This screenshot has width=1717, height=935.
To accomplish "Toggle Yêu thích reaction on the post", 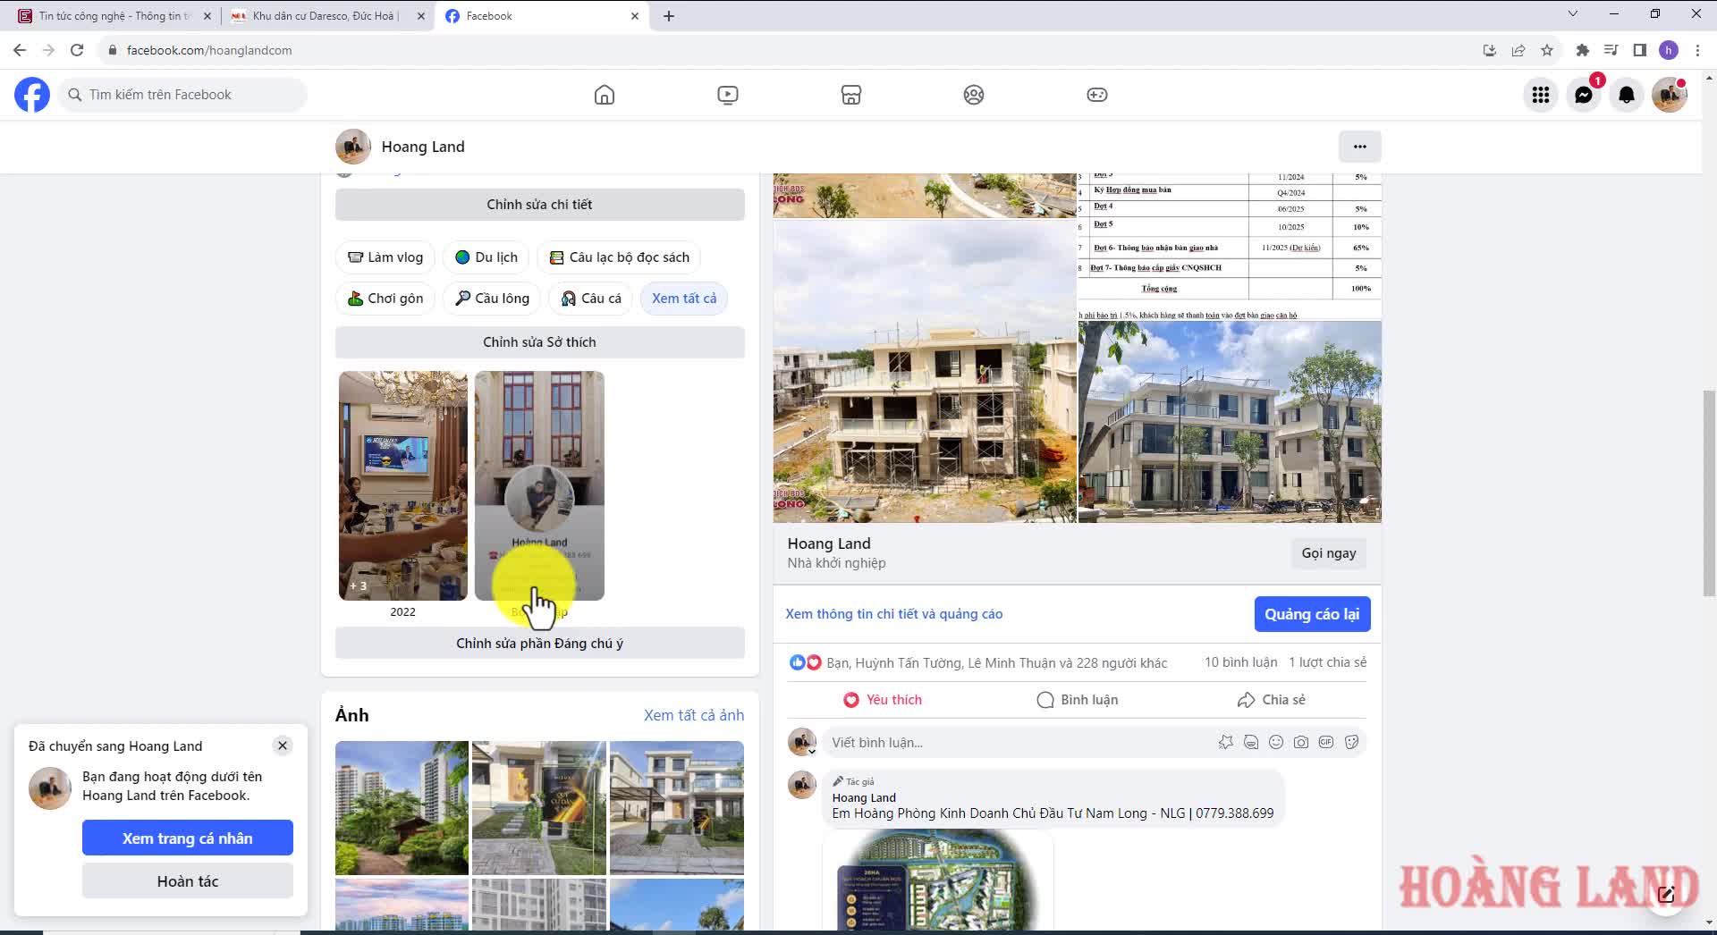I will [883, 700].
